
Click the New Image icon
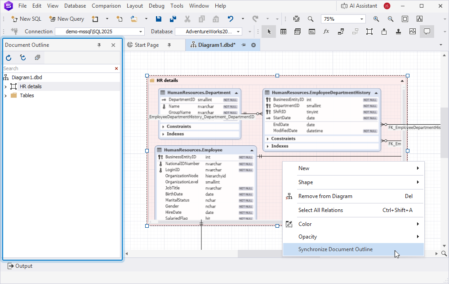(x=412, y=32)
